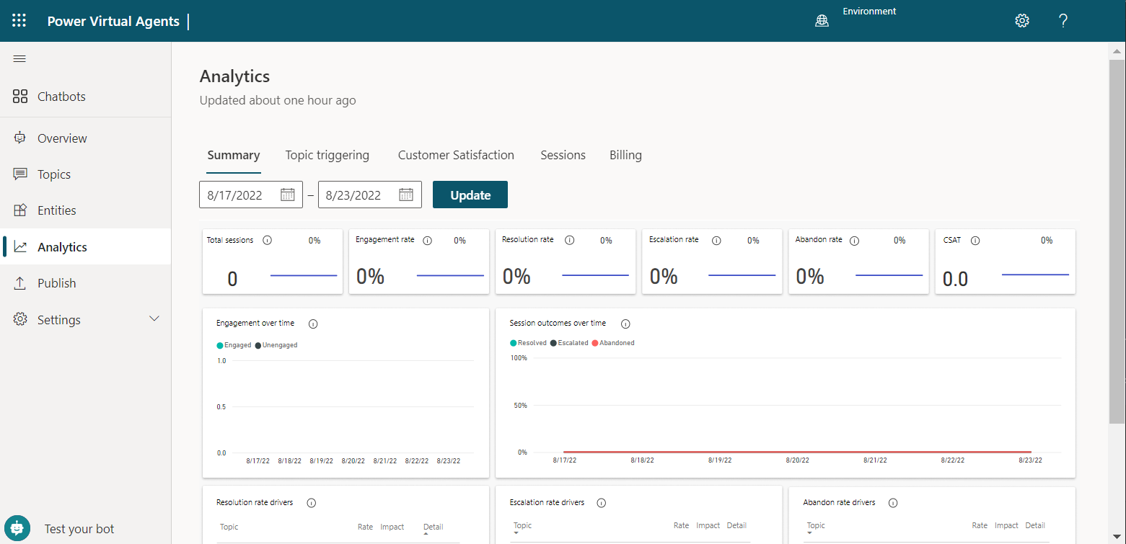This screenshot has height=544, width=1126.
Task: Collapse the navigation with hamburger icon
Action: click(x=19, y=59)
